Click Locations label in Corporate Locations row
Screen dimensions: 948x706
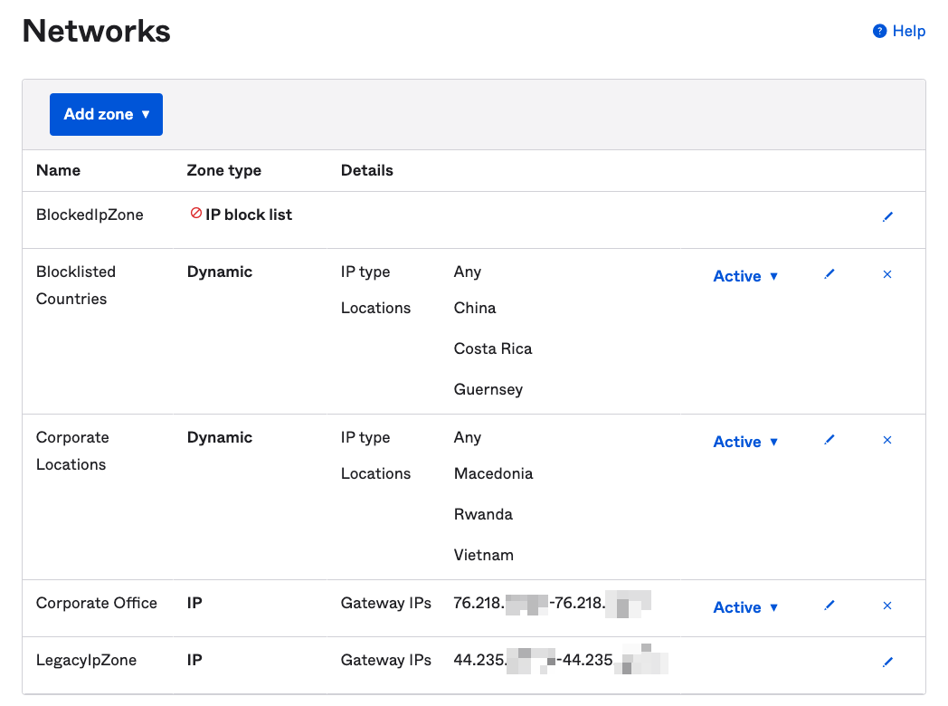(375, 473)
